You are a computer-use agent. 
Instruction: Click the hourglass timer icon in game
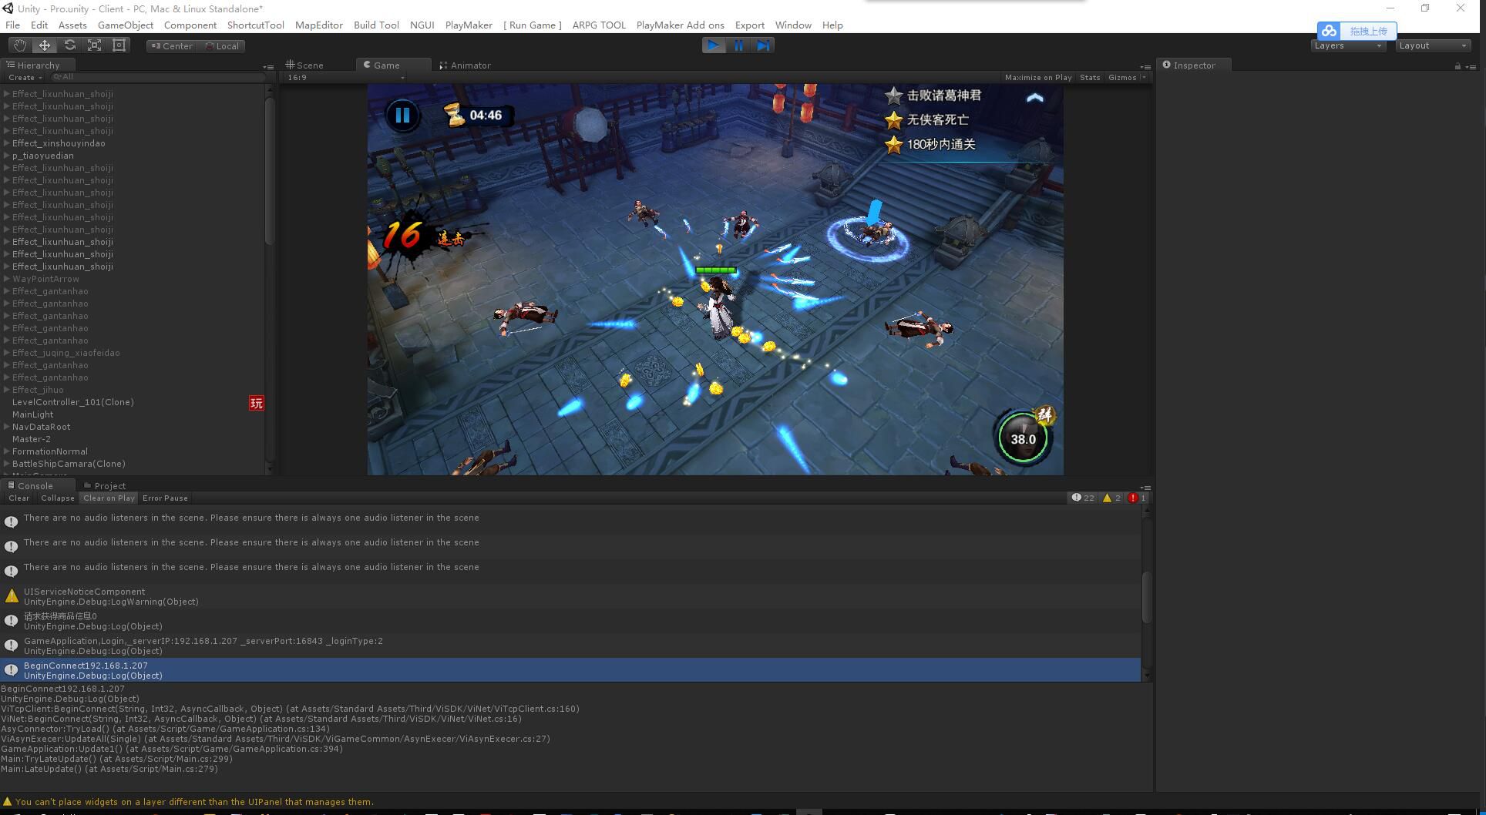455,116
